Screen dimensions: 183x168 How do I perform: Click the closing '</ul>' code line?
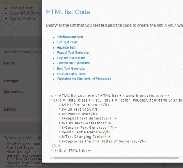[x=56, y=146]
